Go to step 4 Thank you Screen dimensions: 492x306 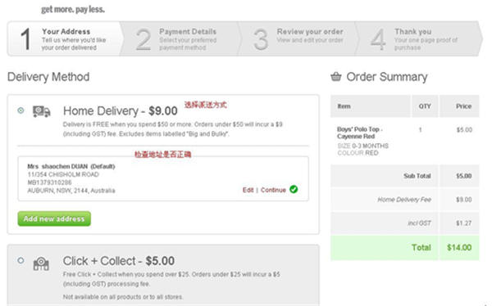[417, 38]
